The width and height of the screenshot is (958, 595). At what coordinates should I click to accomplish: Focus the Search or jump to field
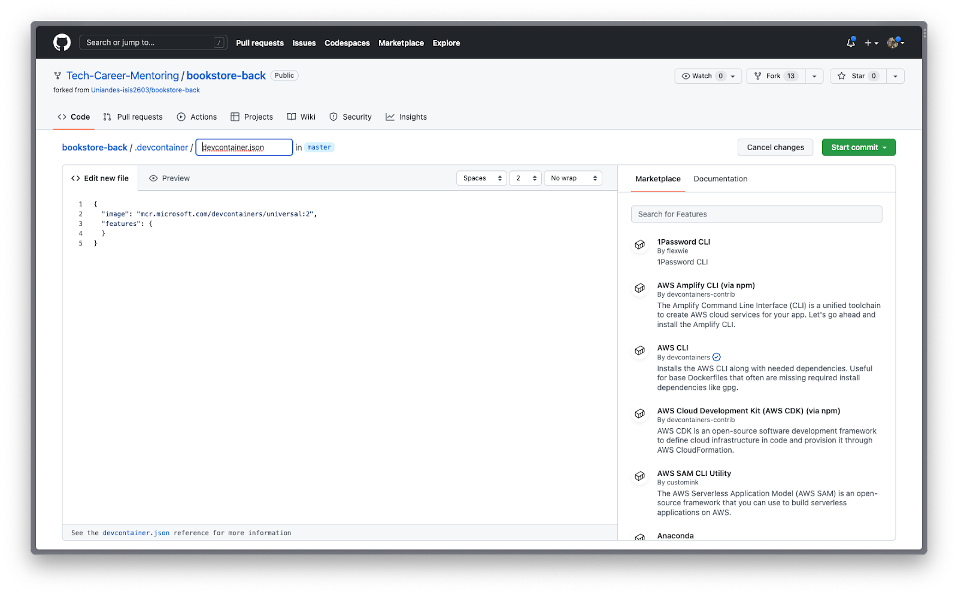coord(153,42)
